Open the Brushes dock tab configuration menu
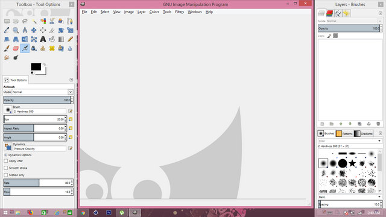This screenshot has width=386, height=217. pos(381,133)
